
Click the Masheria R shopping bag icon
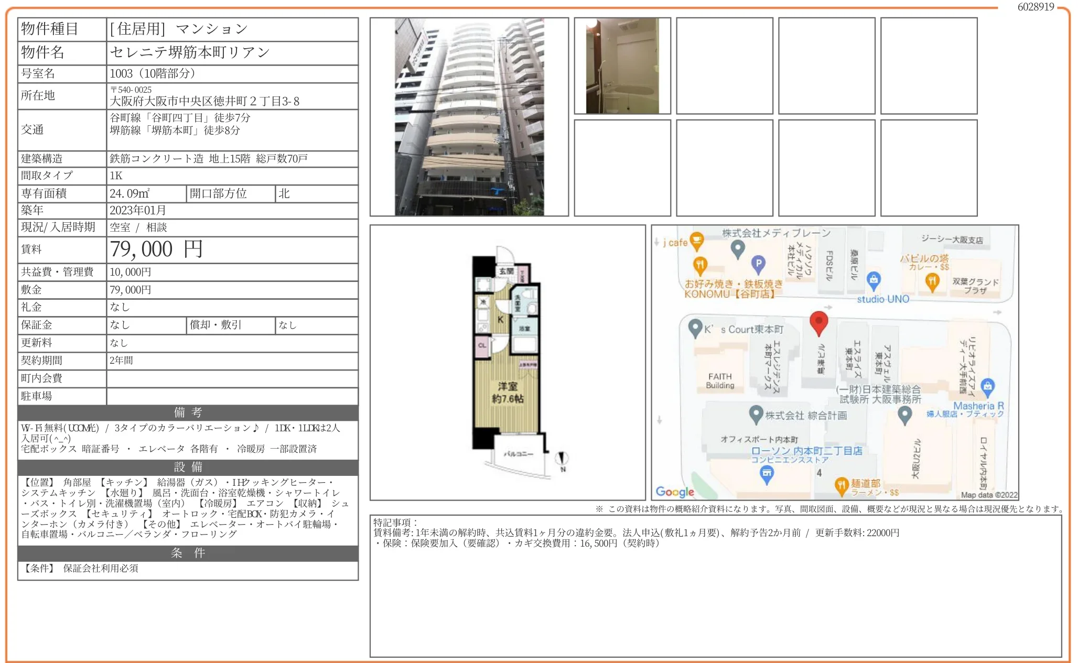tap(987, 387)
